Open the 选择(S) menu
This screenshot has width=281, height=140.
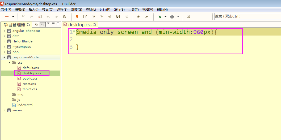pyautogui.click(x=62, y=10)
